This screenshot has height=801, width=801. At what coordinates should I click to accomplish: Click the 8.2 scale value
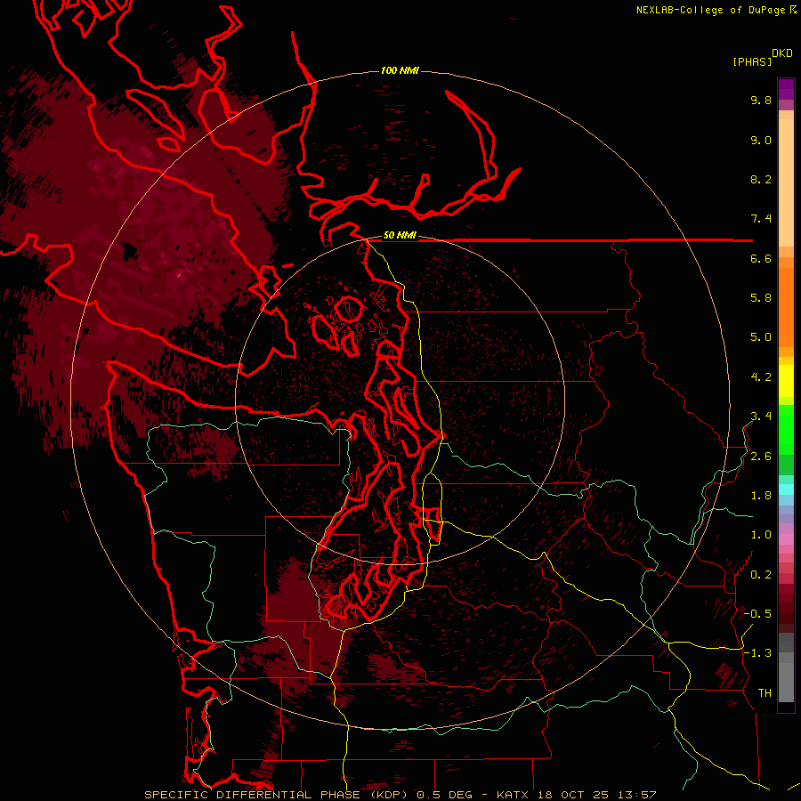coord(761,179)
